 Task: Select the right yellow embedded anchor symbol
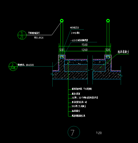coord(108,57)
